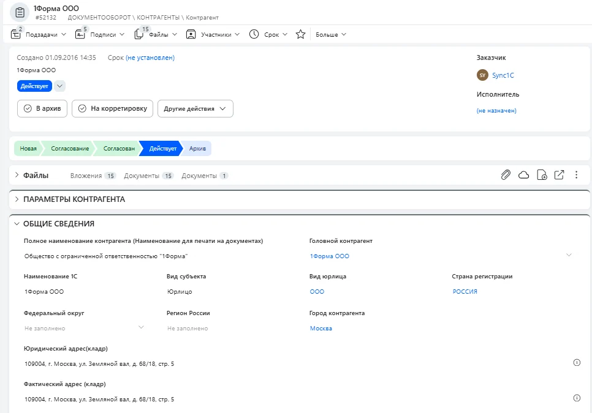Click the Юридический адрес value

tap(99, 363)
